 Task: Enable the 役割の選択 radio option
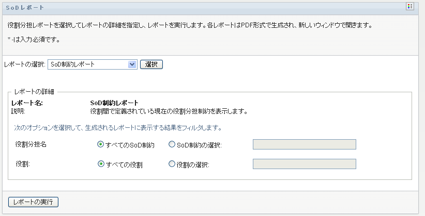(x=172, y=164)
